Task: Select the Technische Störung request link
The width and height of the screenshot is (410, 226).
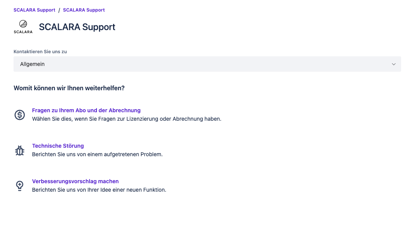Action: click(58, 146)
